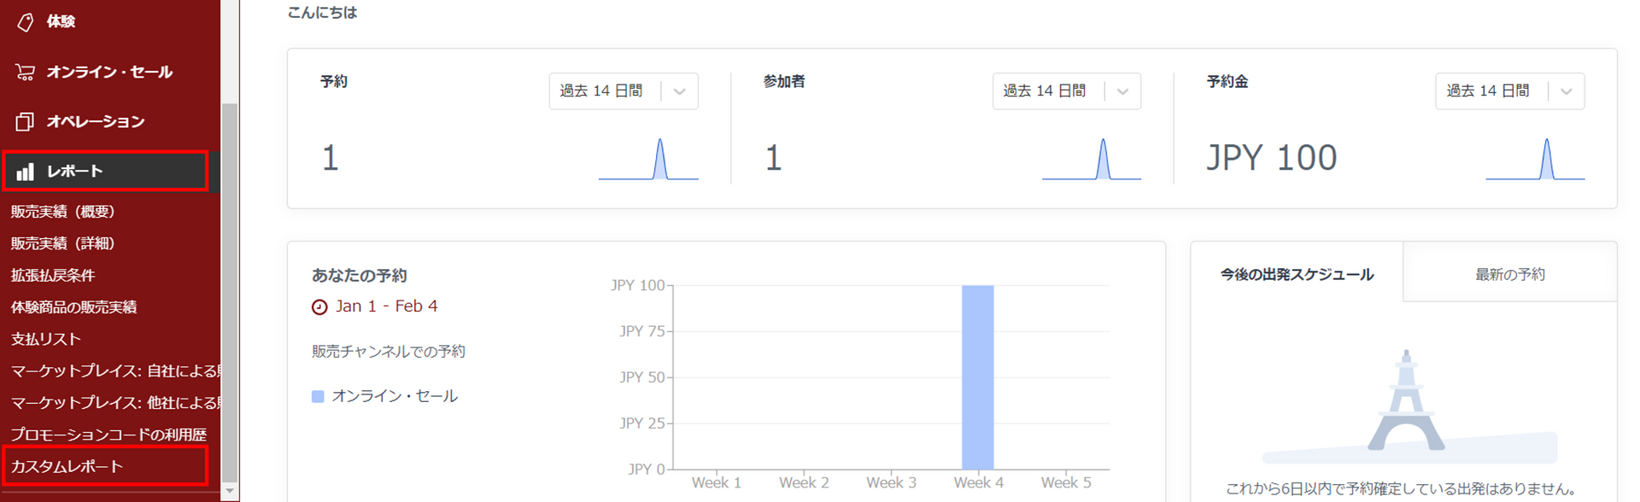
Task: Click the レポート bar chart icon
Action: pos(26,172)
